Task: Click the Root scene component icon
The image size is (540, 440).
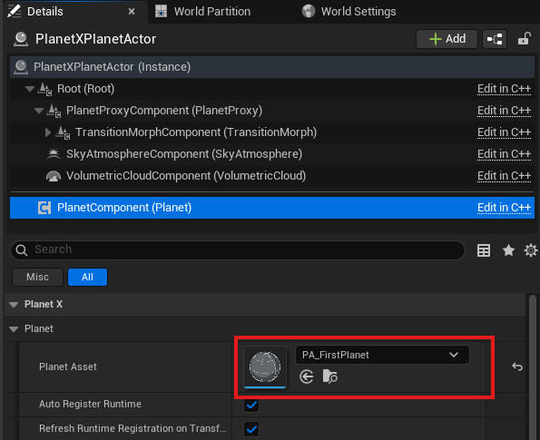Action: [44, 89]
